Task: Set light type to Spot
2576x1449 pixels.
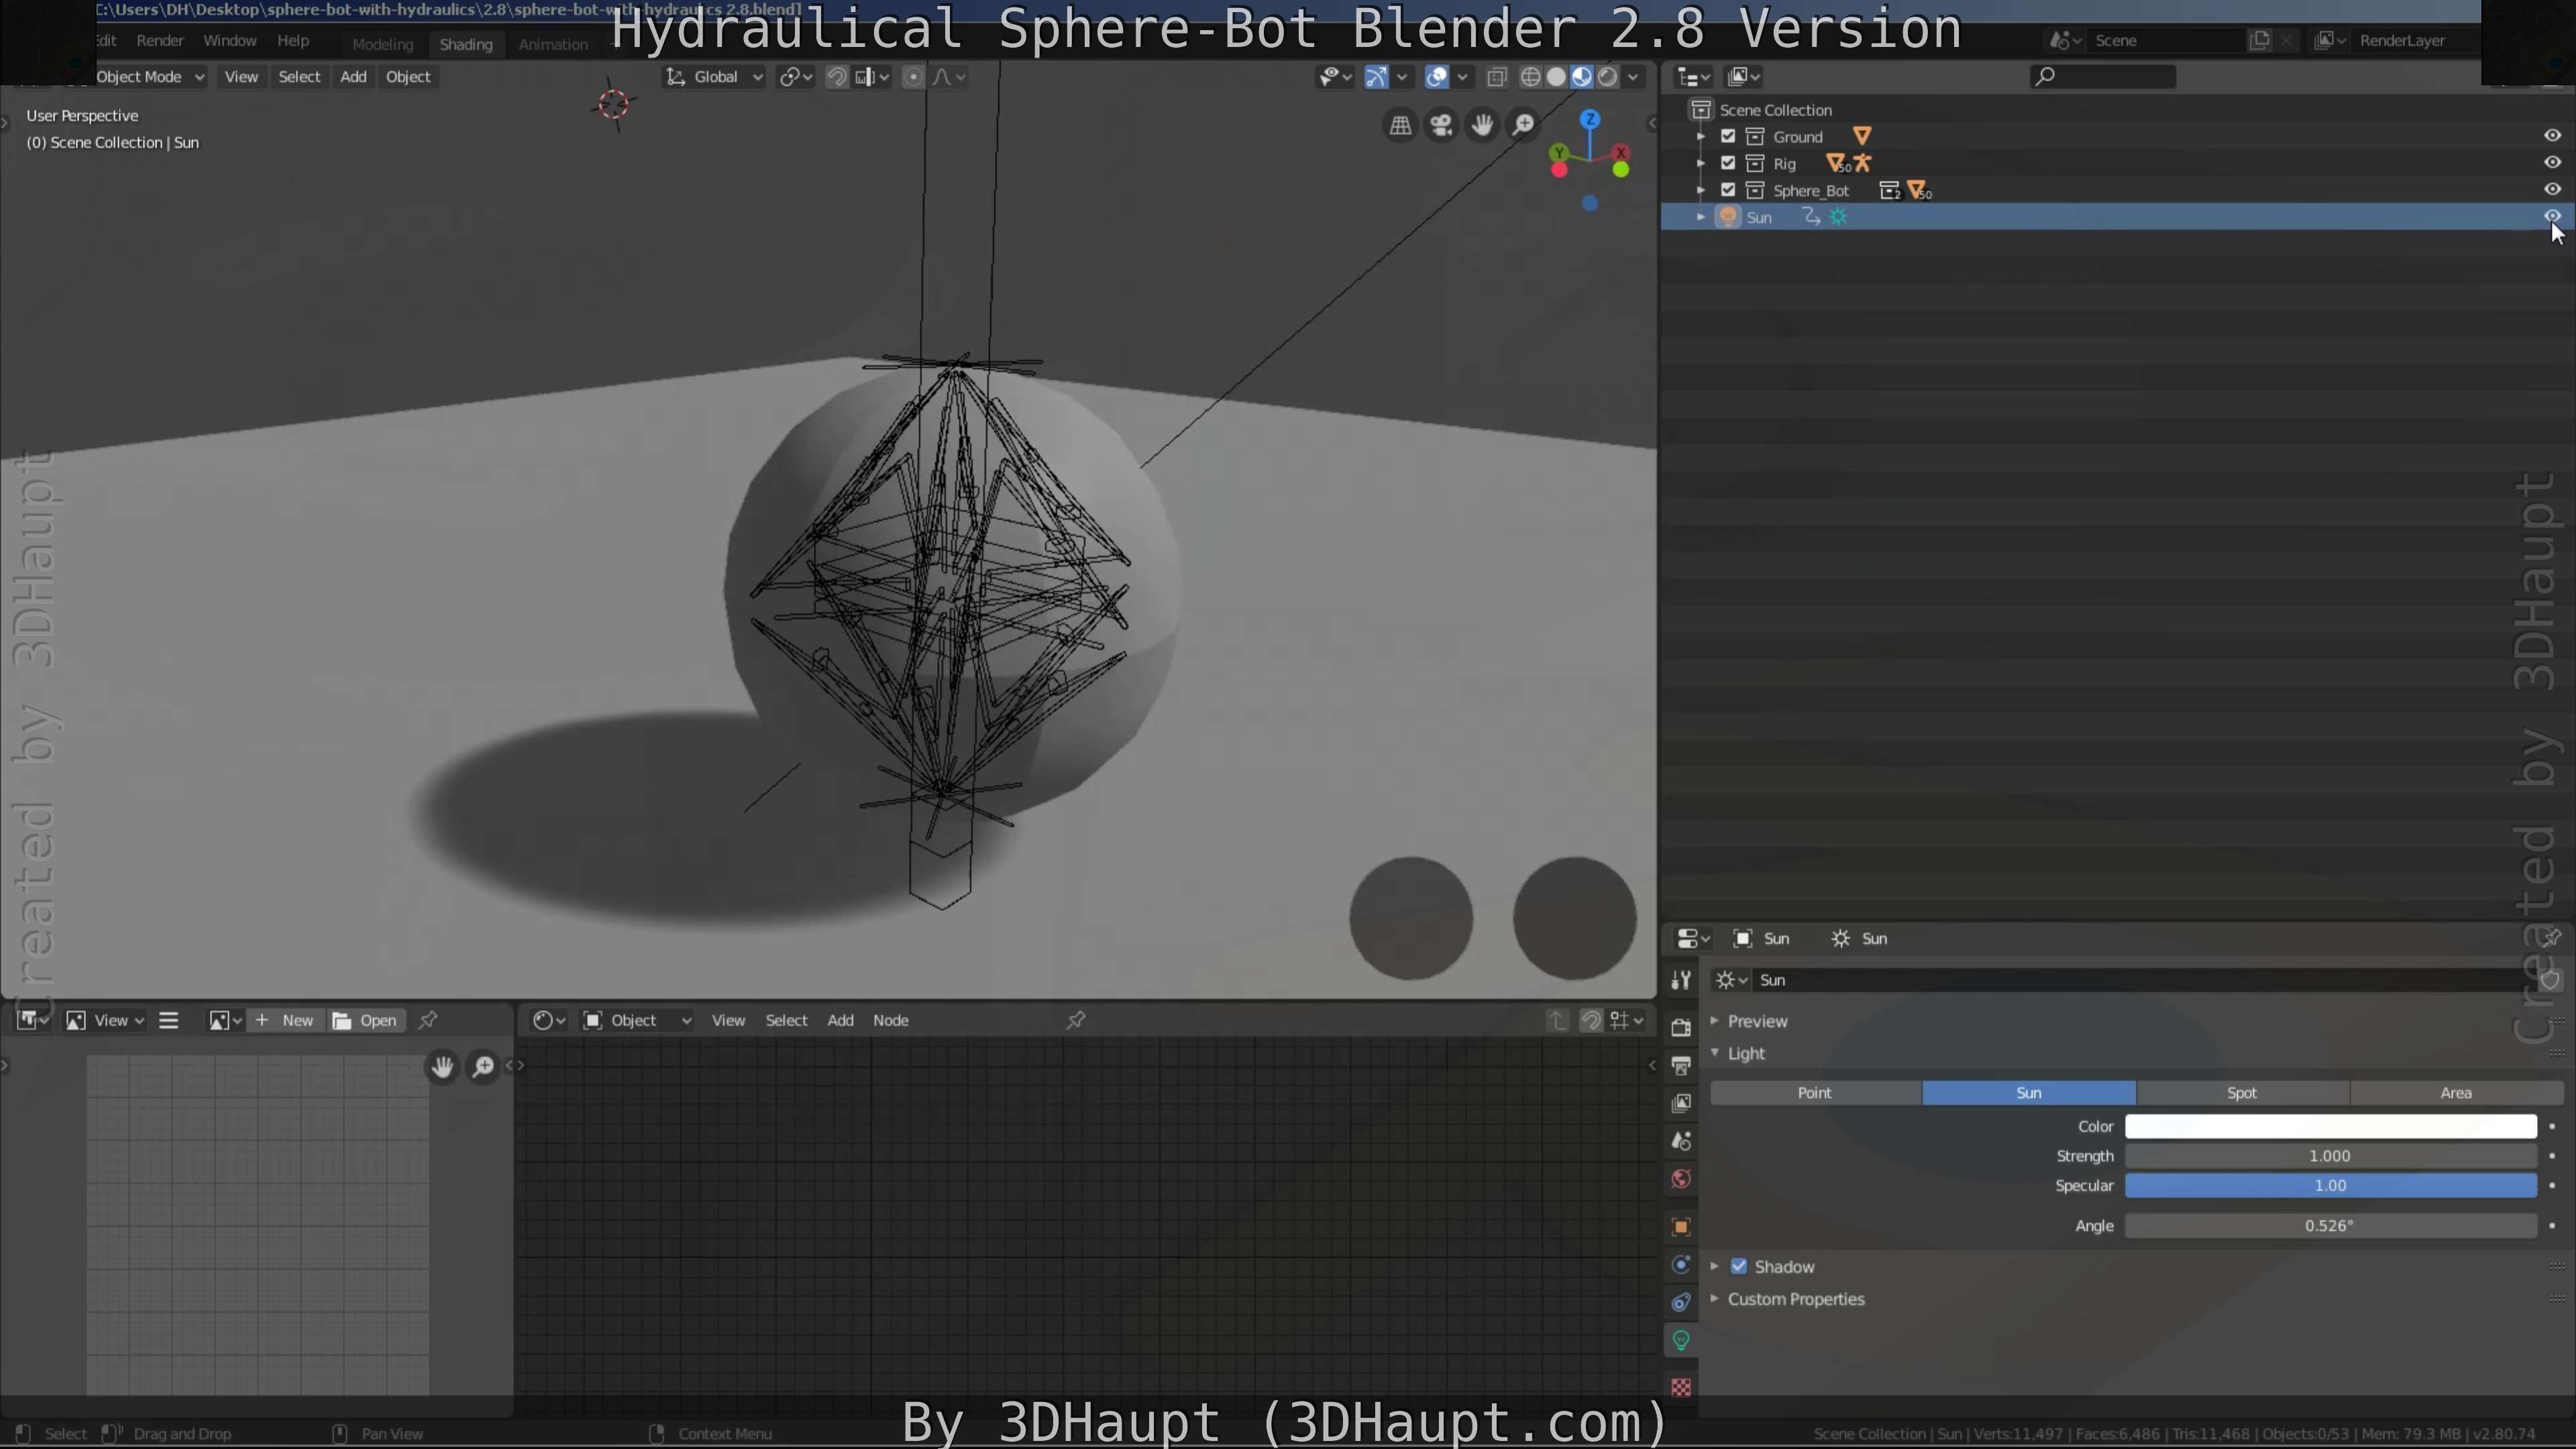Action: point(2242,1093)
